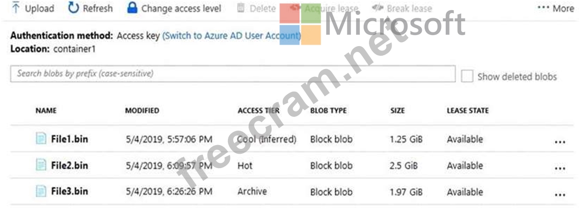Open the ellipsis menu for File3.bin

tap(560, 195)
